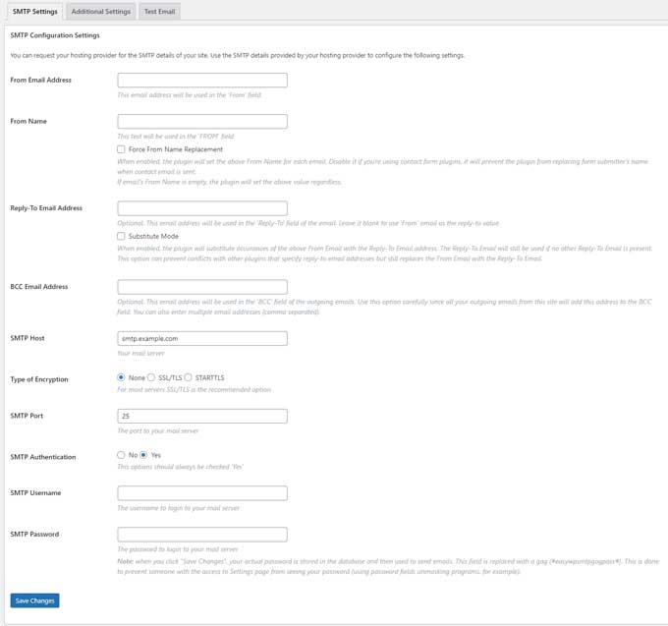668x626 pixels.
Task: Select STARTTLS encryption radio button
Action: coord(188,377)
